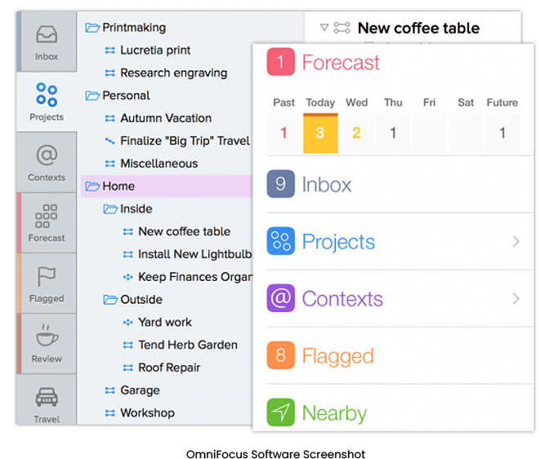Open the Inbox heading in mobile panel
This screenshot has height=459, width=554.
coord(327,185)
